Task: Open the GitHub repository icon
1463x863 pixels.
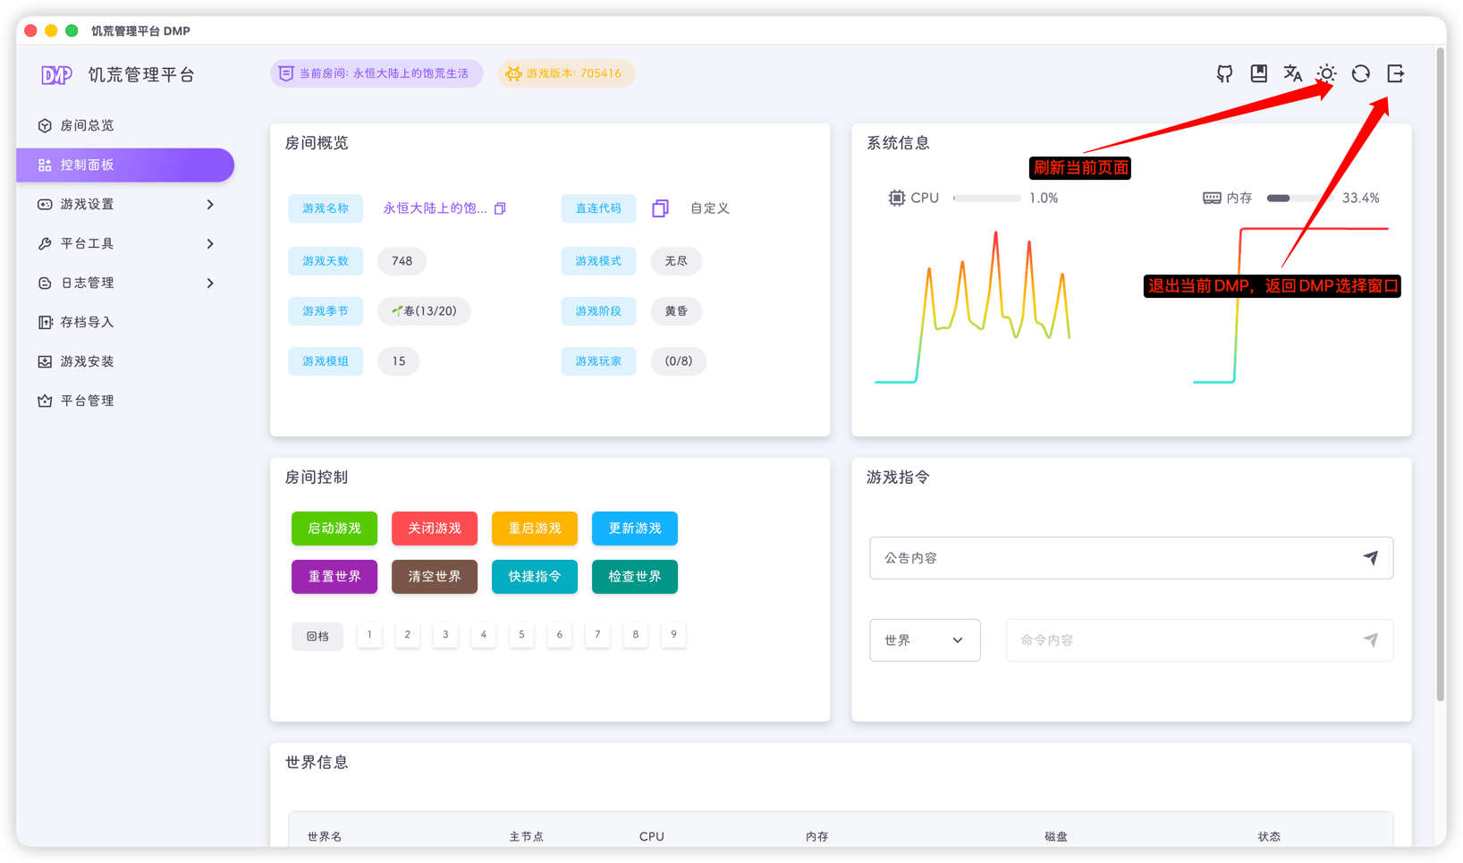Action: coord(1224,74)
